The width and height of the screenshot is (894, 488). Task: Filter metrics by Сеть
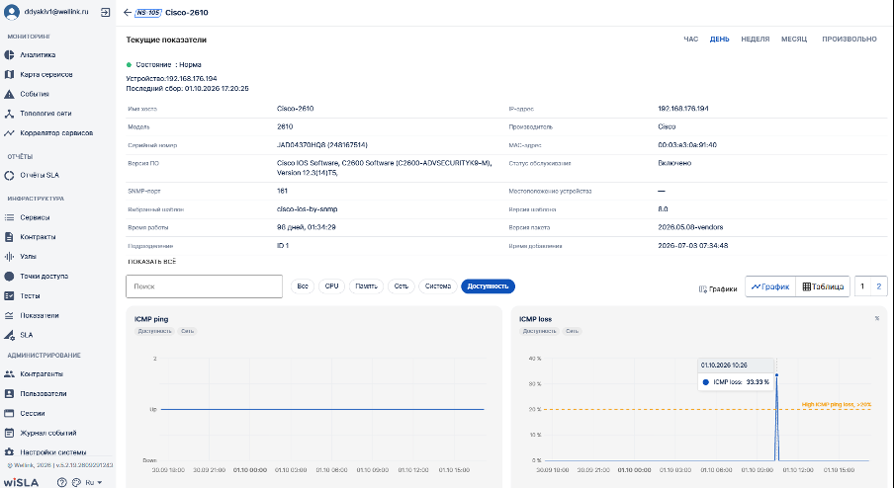(401, 286)
